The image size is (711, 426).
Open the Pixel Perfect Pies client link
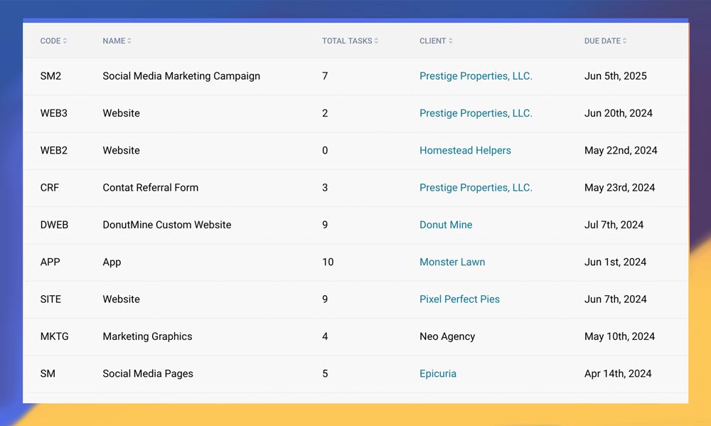pyautogui.click(x=459, y=299)
